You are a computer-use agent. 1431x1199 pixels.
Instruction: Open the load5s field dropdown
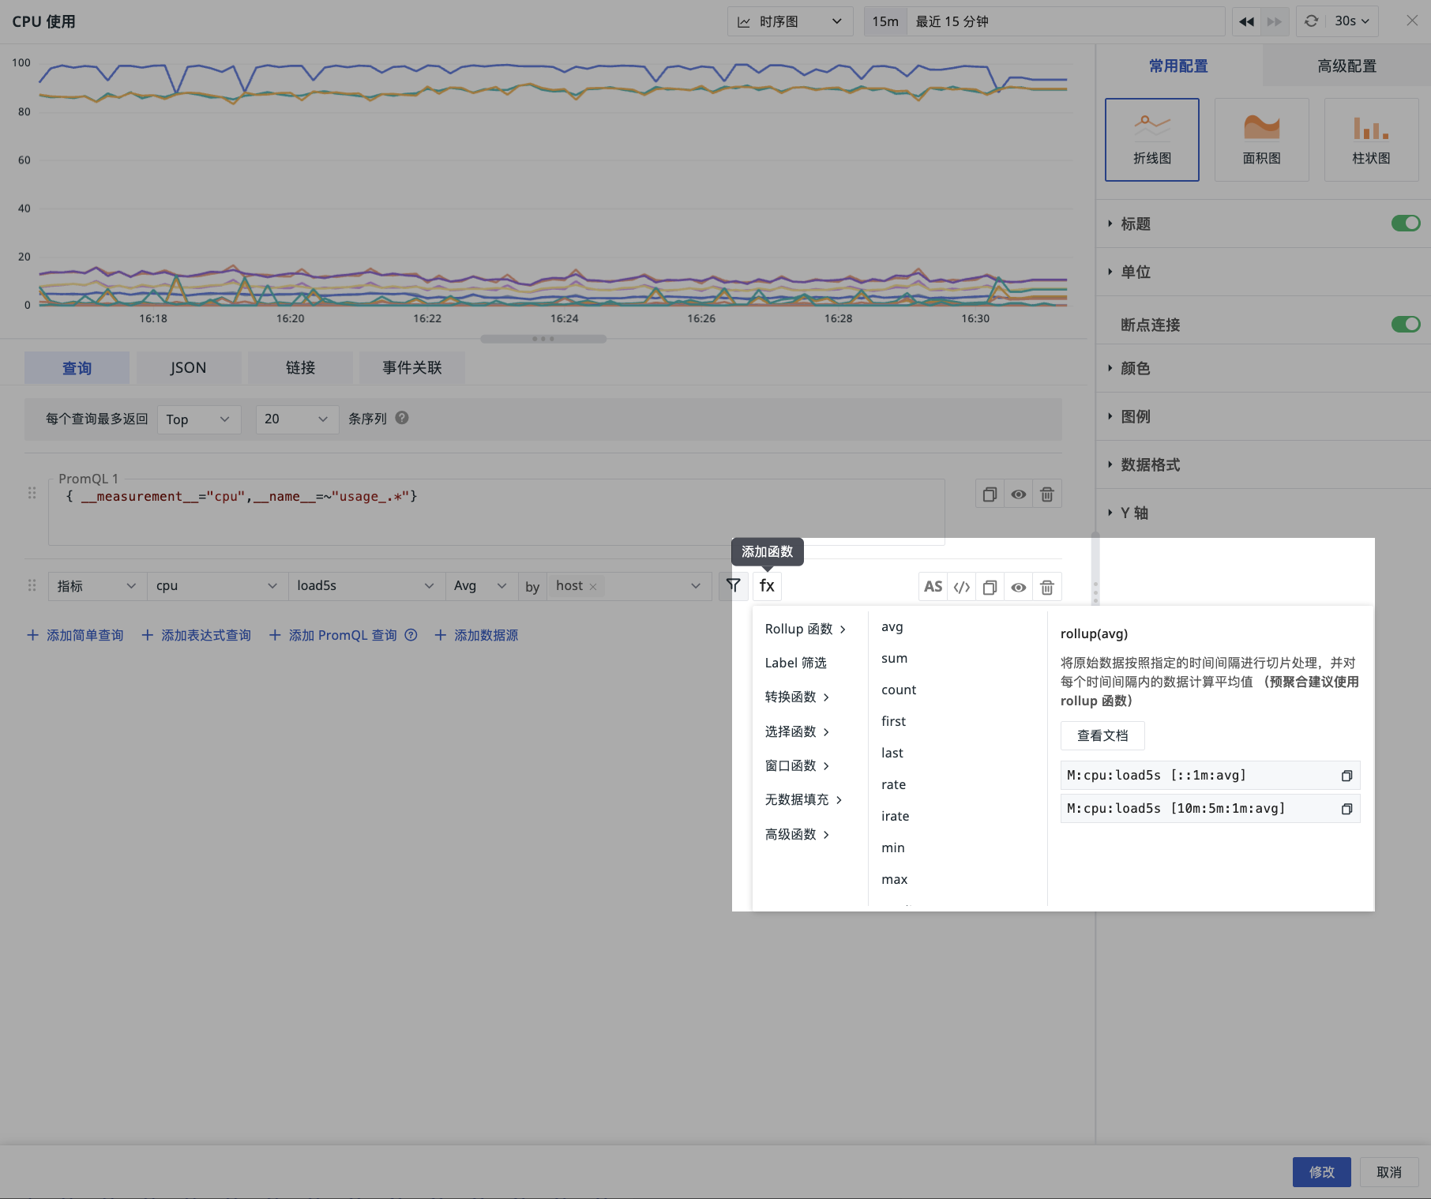coord(366,586)
